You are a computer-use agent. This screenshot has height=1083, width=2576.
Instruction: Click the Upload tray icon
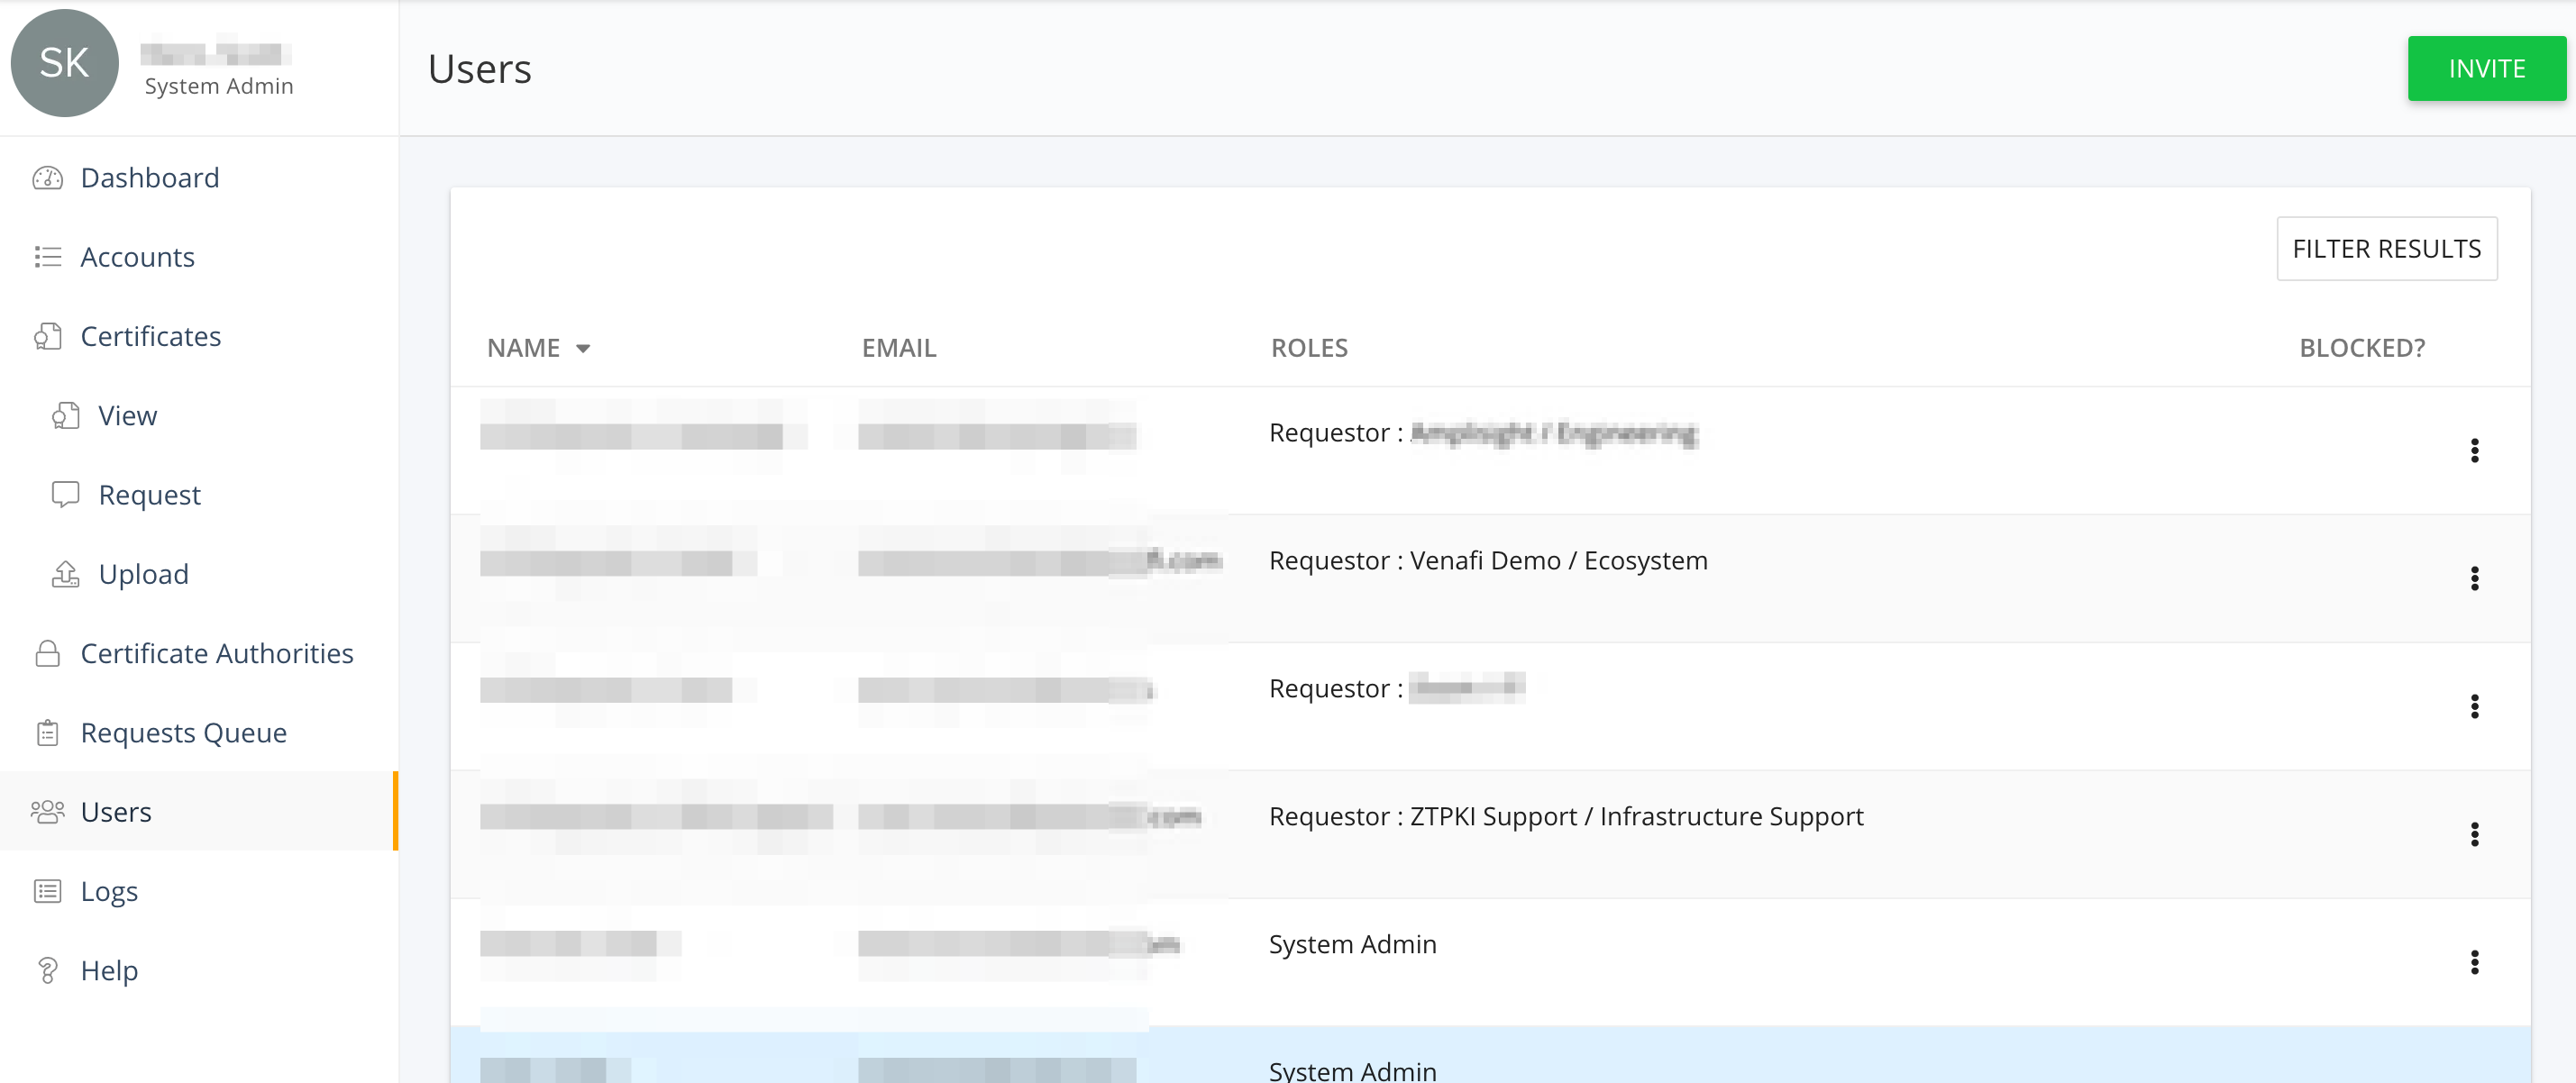pos(65,573)
